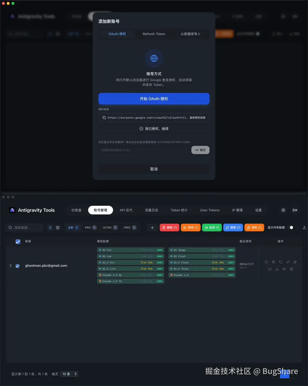Click the G2.5 Think quota chip

(x=202, y=269)
